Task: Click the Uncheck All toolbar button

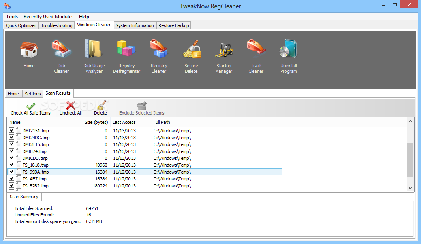Action: click(x=71, y=108)
